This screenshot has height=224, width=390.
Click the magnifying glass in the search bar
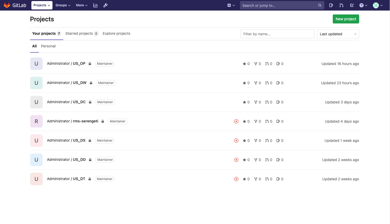tap(320, 5)
